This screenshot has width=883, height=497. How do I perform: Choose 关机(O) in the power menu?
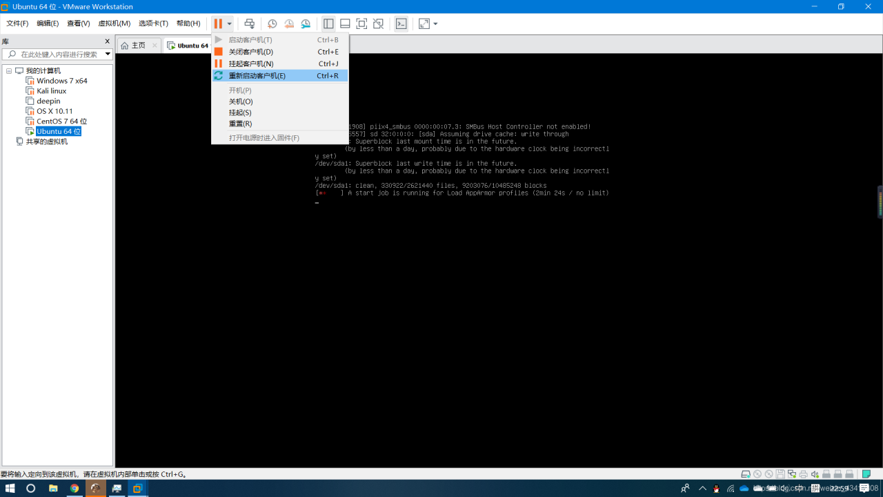coord(280,101)
